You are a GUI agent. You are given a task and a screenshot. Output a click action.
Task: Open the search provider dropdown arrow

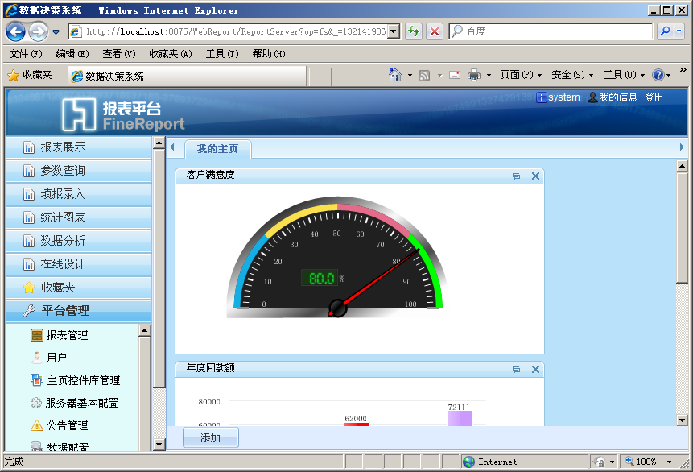[x=679, y=31]
